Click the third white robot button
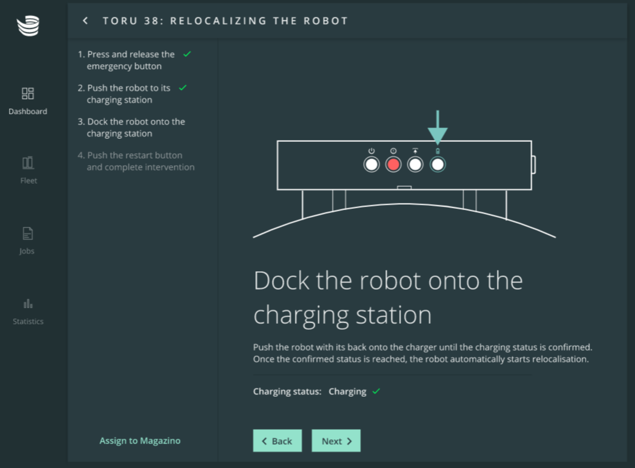 pyautogui.click(x=415, y=164)
